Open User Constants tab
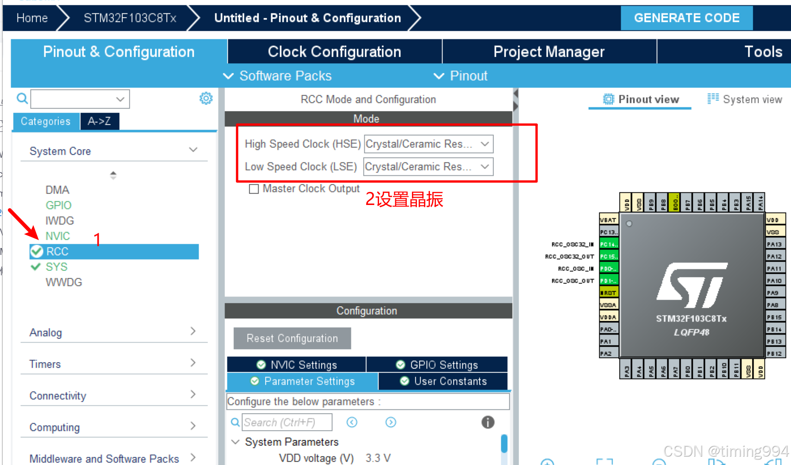This screenshot has height=465, width=791. (443, 381)
